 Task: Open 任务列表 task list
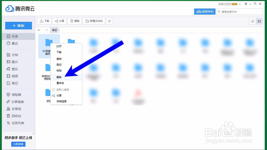coord(19,123)
